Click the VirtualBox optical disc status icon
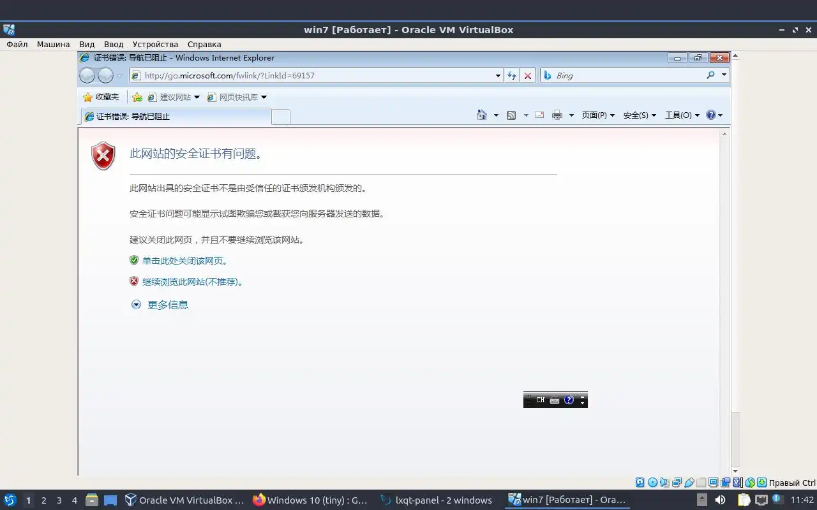The image size is (817, 510). [x=652, y=483]
